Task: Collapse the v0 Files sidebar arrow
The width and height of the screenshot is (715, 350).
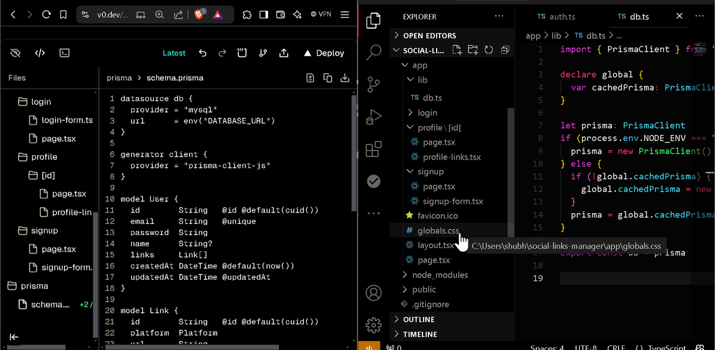Action: tap(14, 337)
